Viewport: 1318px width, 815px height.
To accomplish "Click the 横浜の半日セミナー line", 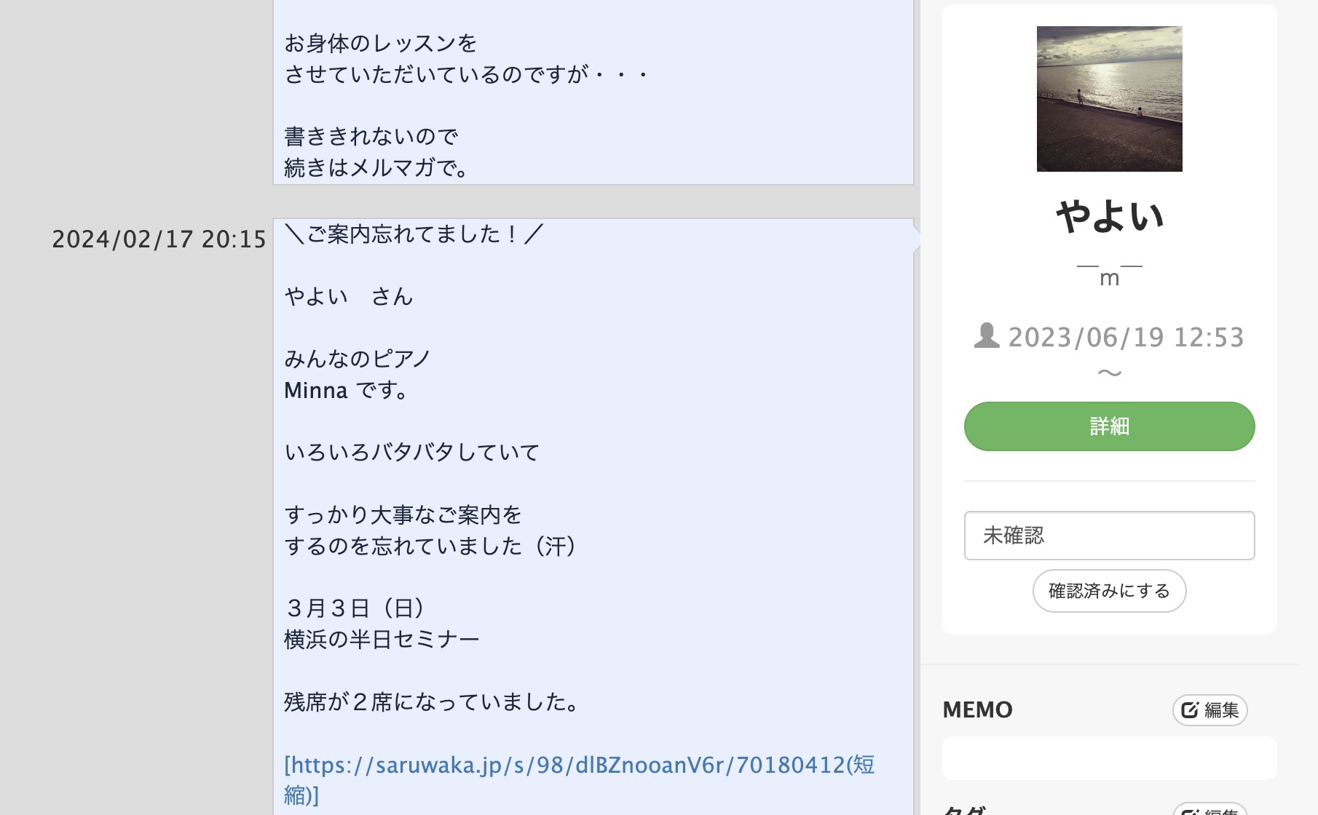I will tap(382, 640).
